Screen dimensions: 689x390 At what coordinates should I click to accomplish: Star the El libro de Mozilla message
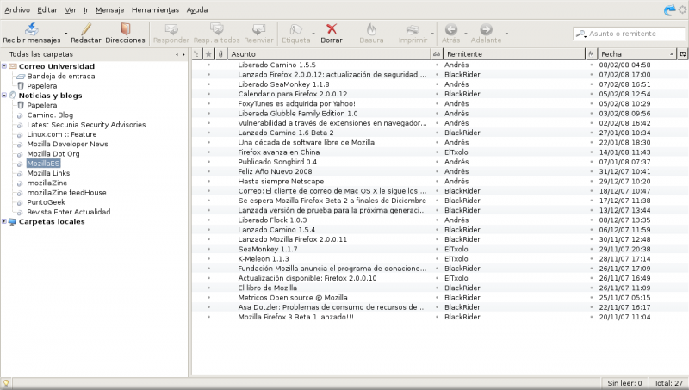click(x=208, y=288)
